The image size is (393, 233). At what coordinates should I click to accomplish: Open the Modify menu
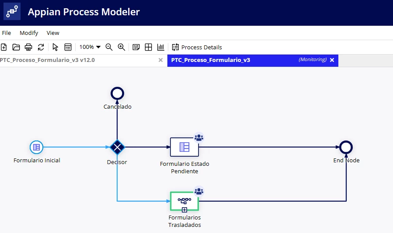[x=29, y=33]
